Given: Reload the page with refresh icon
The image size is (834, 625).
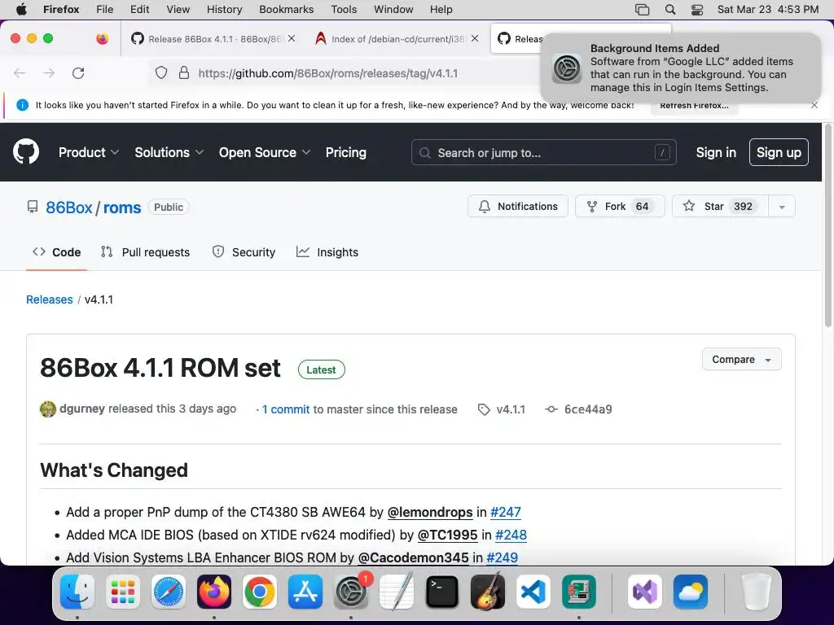Looking at the screenshot, I should pyautogui.click(x=78, y=73).
